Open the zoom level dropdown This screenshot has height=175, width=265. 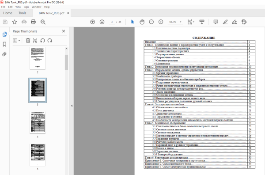[181, 22]
